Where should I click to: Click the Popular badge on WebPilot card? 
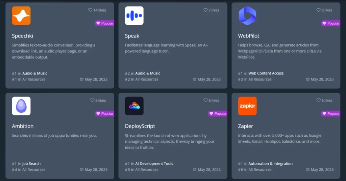point(330,23)
